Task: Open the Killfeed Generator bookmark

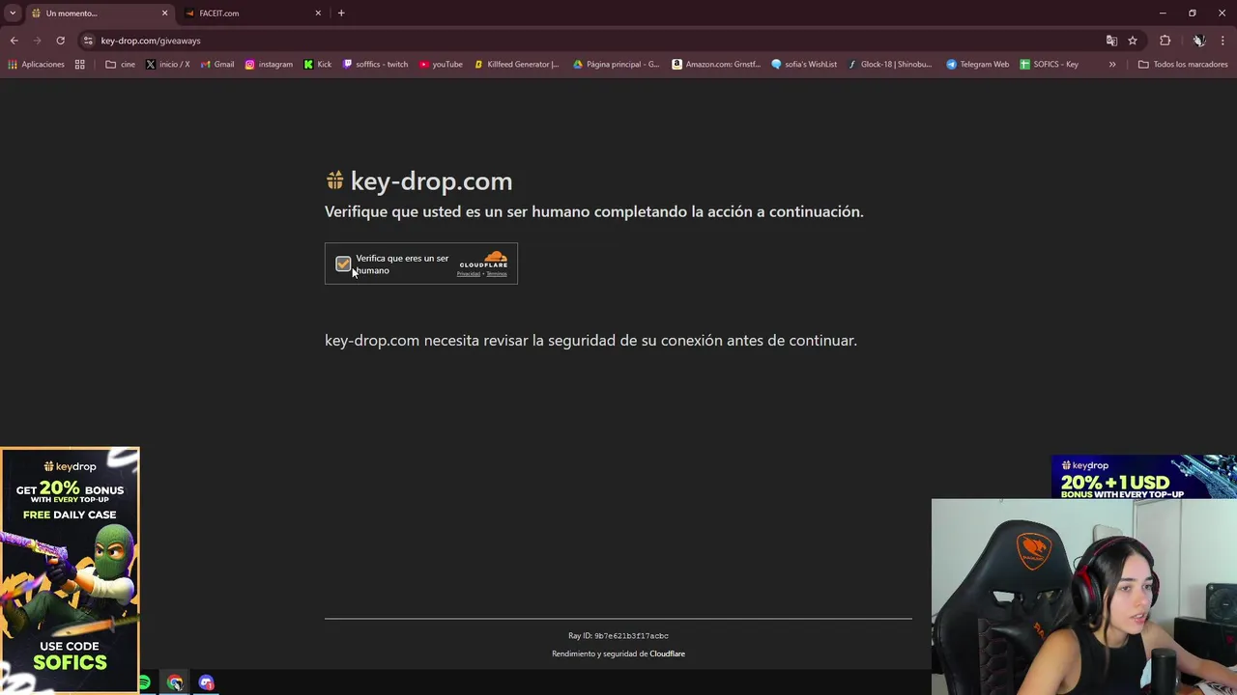Action: point(516,65)
